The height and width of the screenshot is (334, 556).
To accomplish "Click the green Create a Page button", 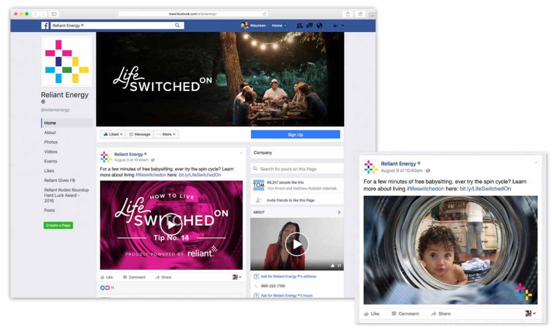I will click(58, 225).
